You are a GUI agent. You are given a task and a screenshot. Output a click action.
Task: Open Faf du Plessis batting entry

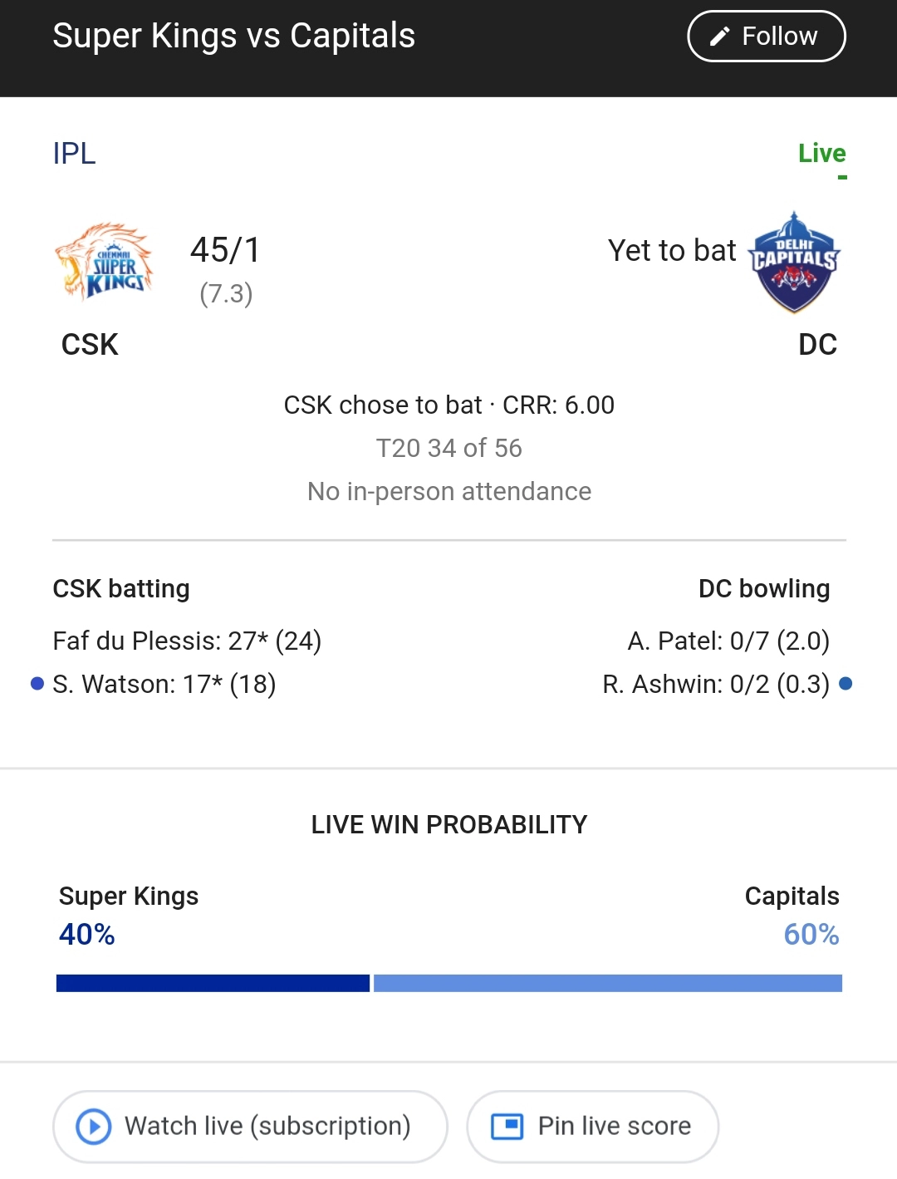[x=187, y=641]
